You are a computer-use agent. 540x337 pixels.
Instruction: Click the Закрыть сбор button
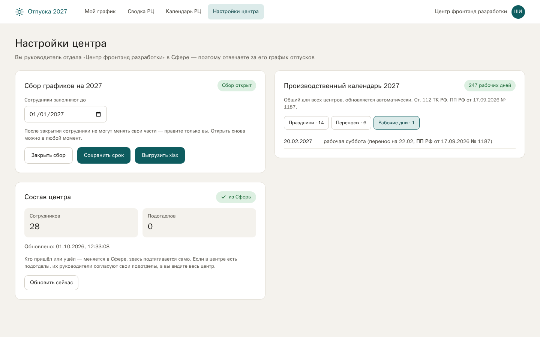(x=48, y=155)
